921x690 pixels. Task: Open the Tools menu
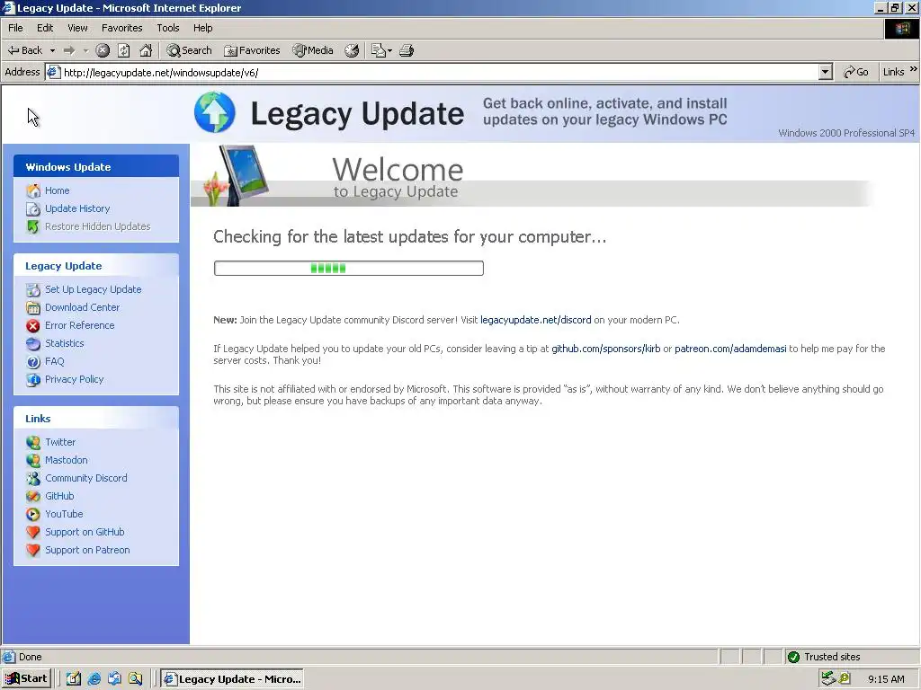168,28
